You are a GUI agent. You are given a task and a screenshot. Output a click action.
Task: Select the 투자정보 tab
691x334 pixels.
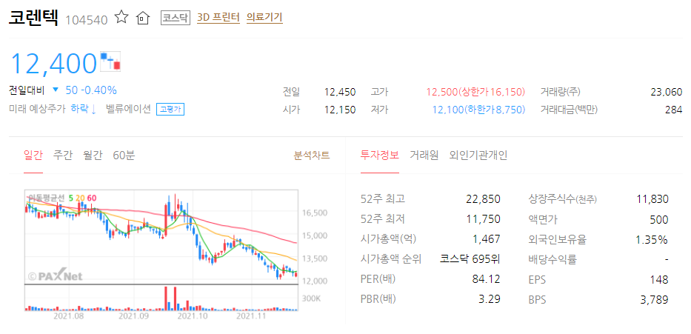pos(379,155)
